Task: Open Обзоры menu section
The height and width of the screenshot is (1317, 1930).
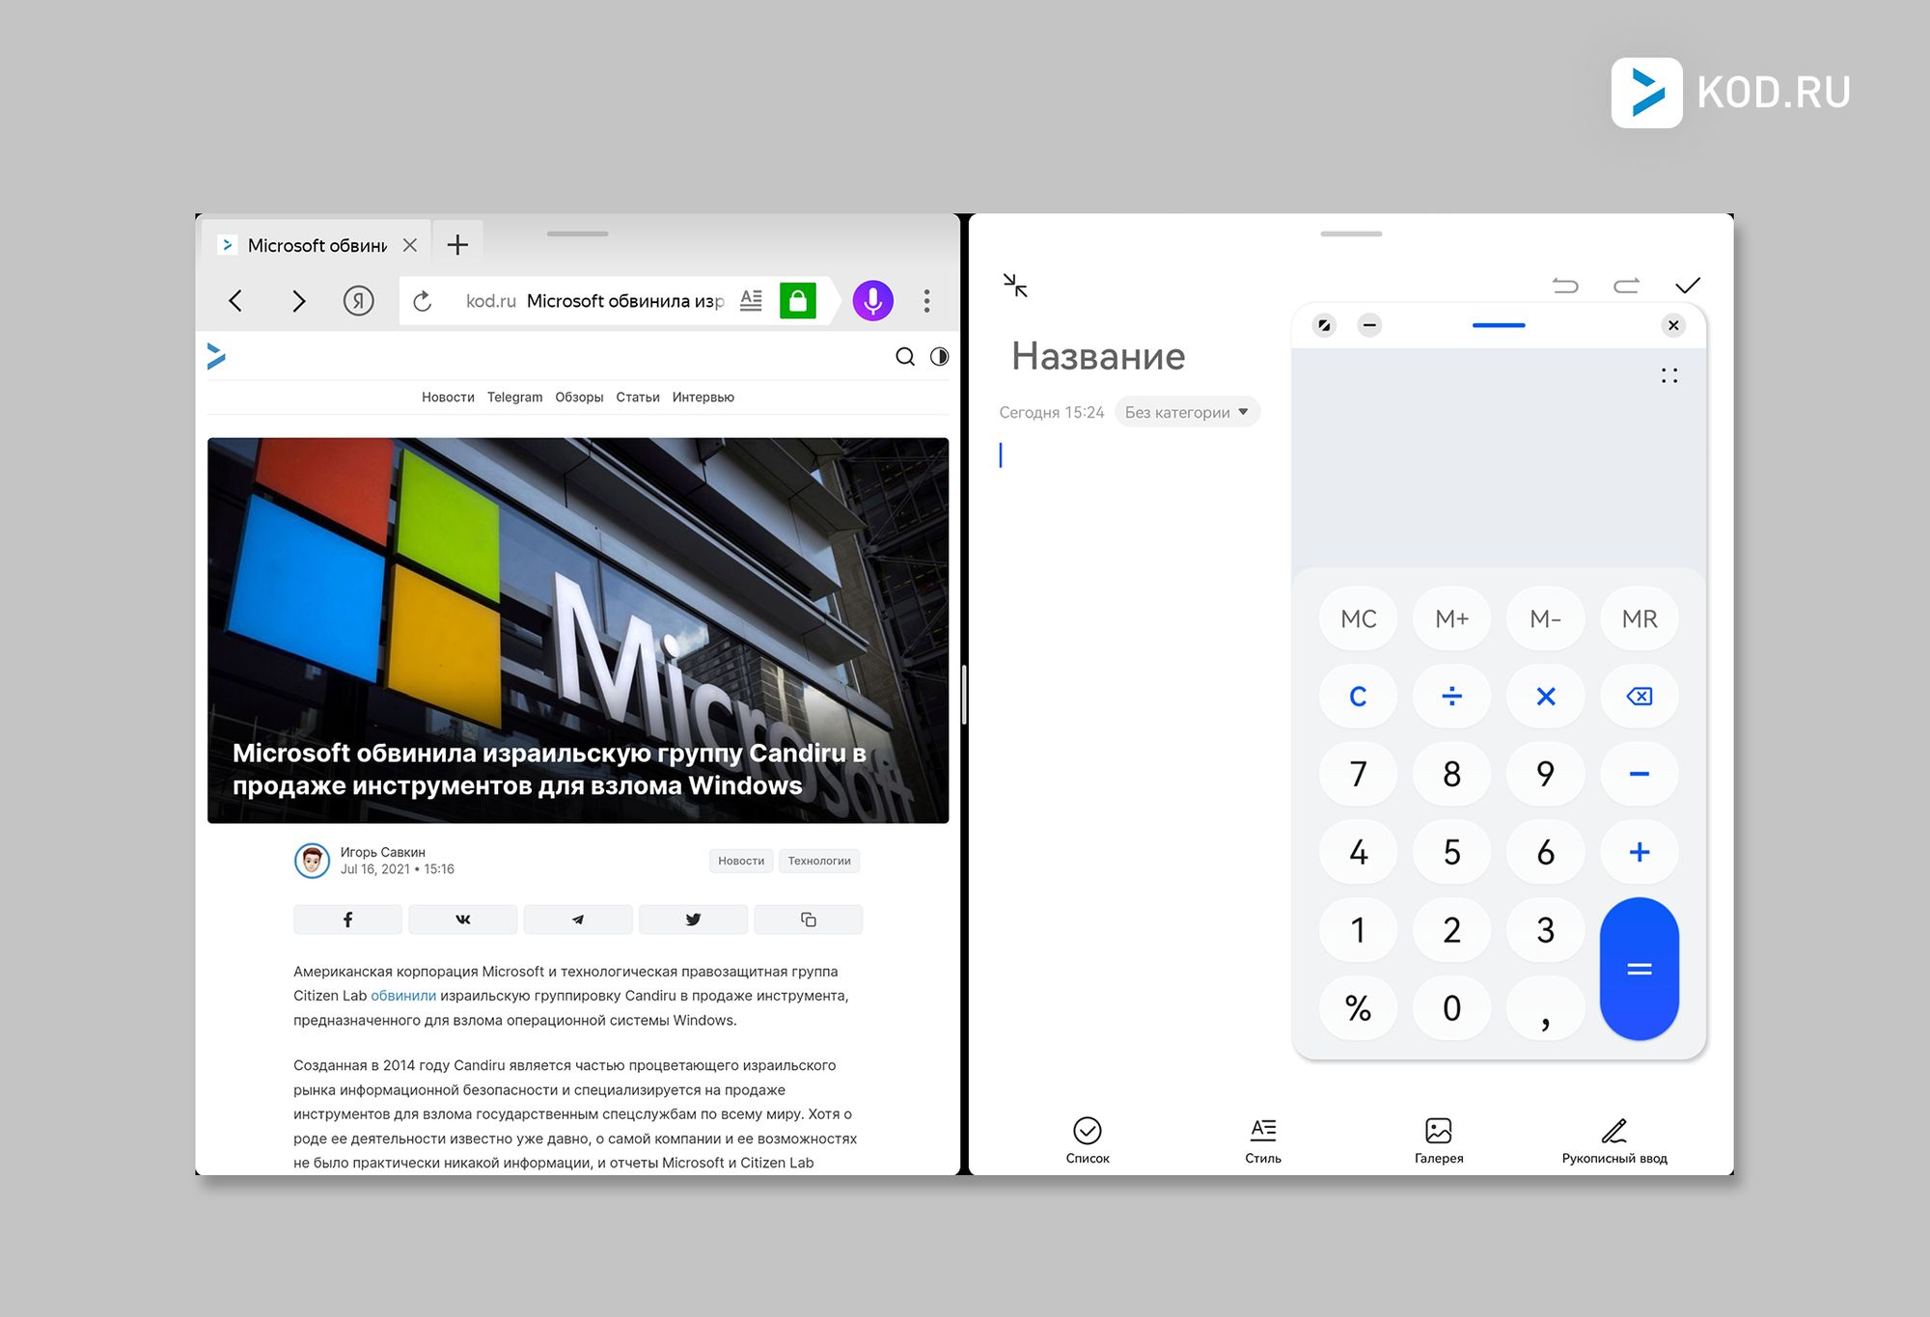Action: click(579, 398)
